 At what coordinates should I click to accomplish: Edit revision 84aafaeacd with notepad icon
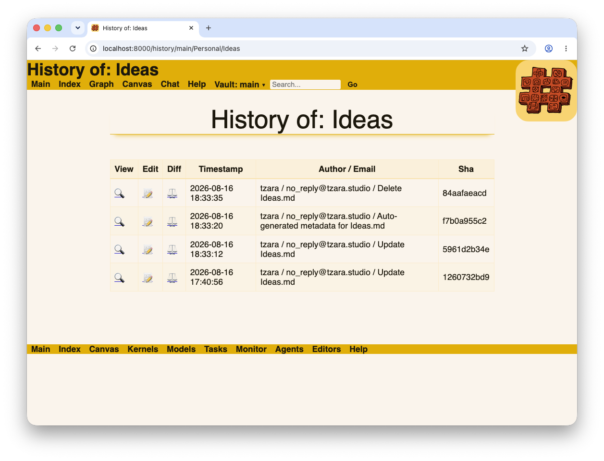(148, 194)
